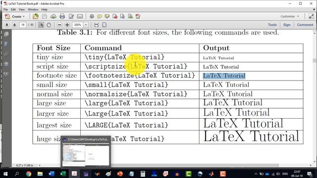Viewport: 317px width, 178px height.
Task: Open the Windows Start menu
Action: click(x=5, y=174)
